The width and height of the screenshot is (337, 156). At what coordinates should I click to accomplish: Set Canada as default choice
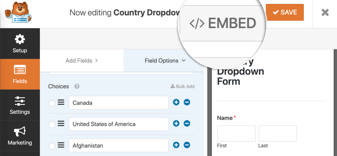(52, 103)
